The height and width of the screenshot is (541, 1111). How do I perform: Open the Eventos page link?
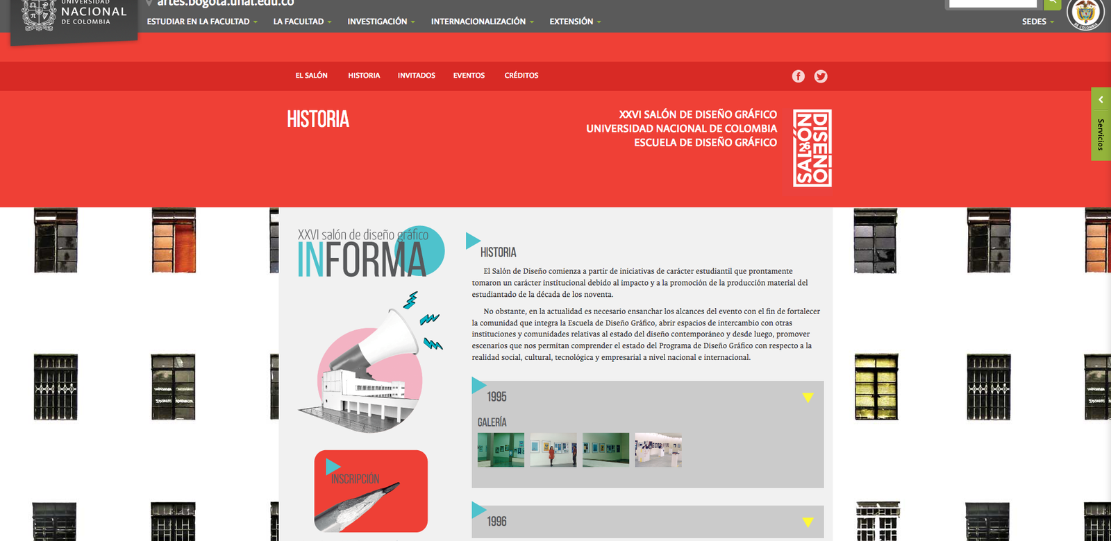point(469,76)
